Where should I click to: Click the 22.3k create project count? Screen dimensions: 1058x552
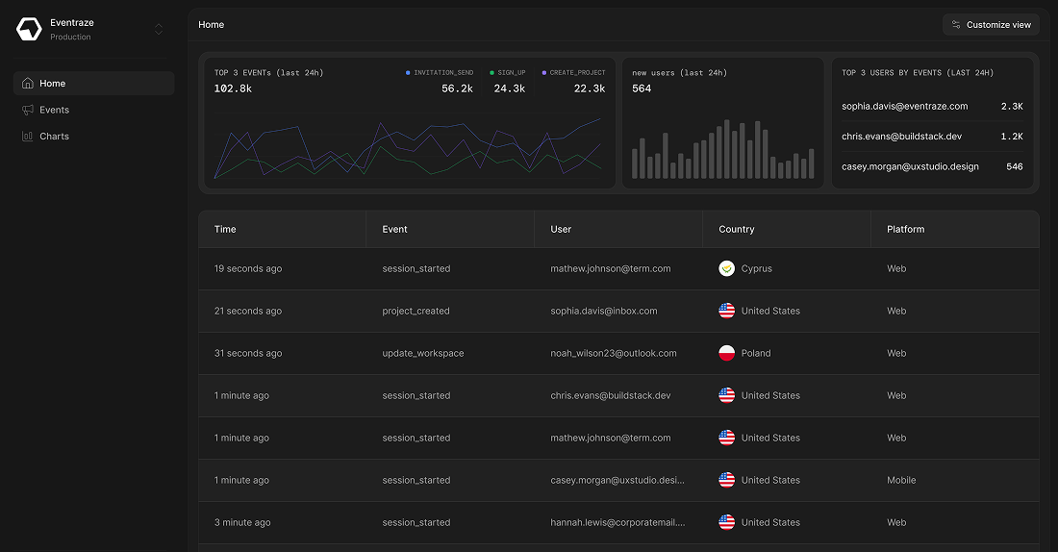[x=590, y=88]
